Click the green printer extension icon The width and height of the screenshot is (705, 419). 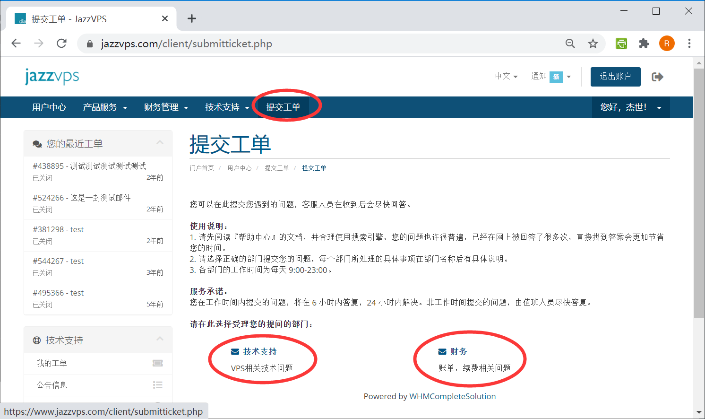(621, 44)
